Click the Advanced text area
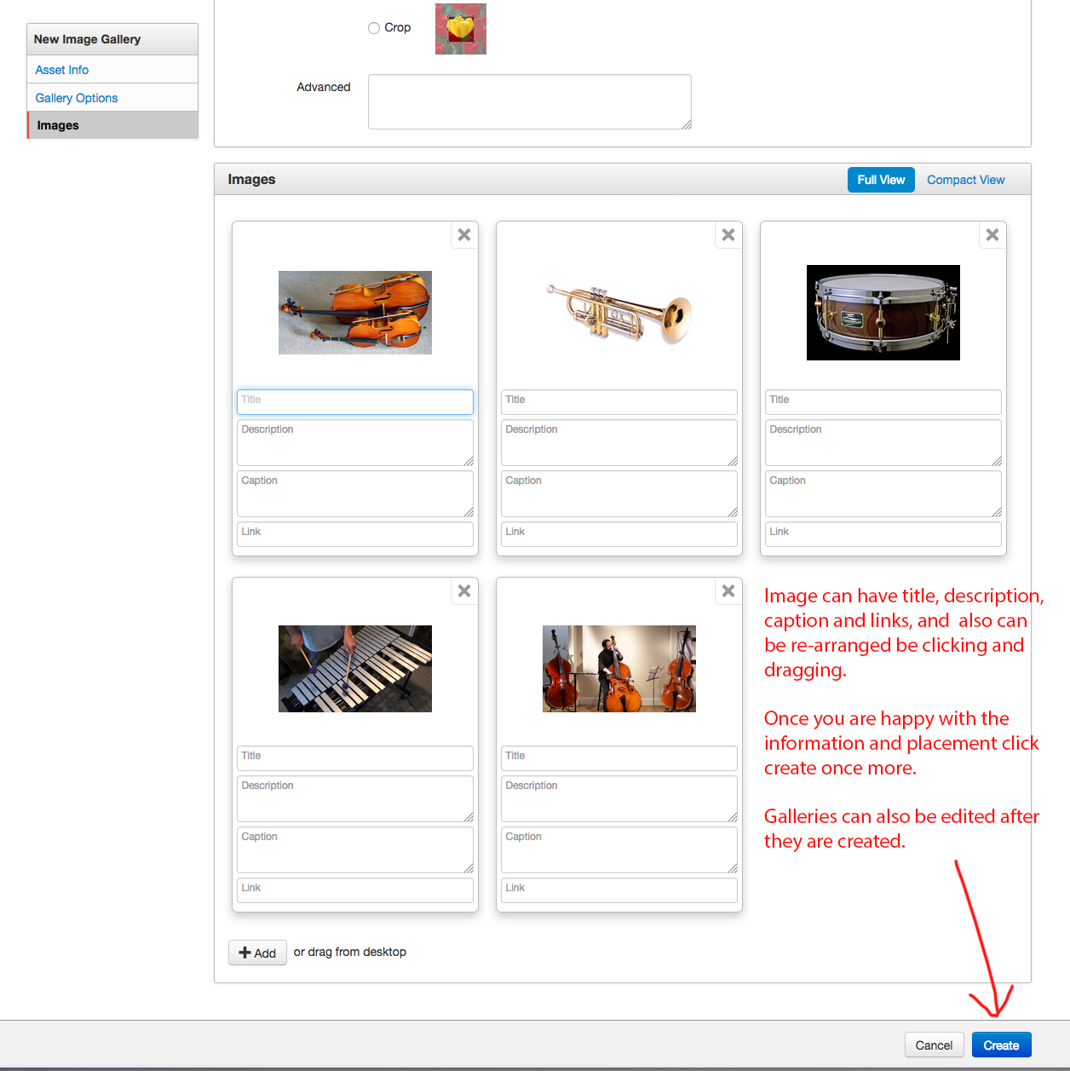This screenshot has width=1070, height=1071. 530,102
